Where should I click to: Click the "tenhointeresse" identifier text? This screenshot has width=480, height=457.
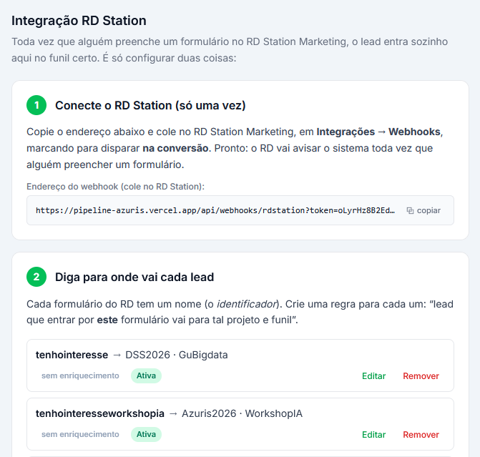pos(72,355)
